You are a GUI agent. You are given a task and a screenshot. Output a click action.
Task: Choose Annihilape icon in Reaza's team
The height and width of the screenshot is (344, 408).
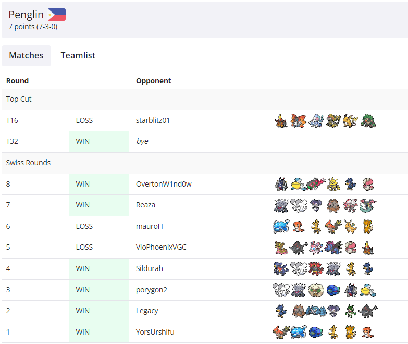(x=281, y=205)
